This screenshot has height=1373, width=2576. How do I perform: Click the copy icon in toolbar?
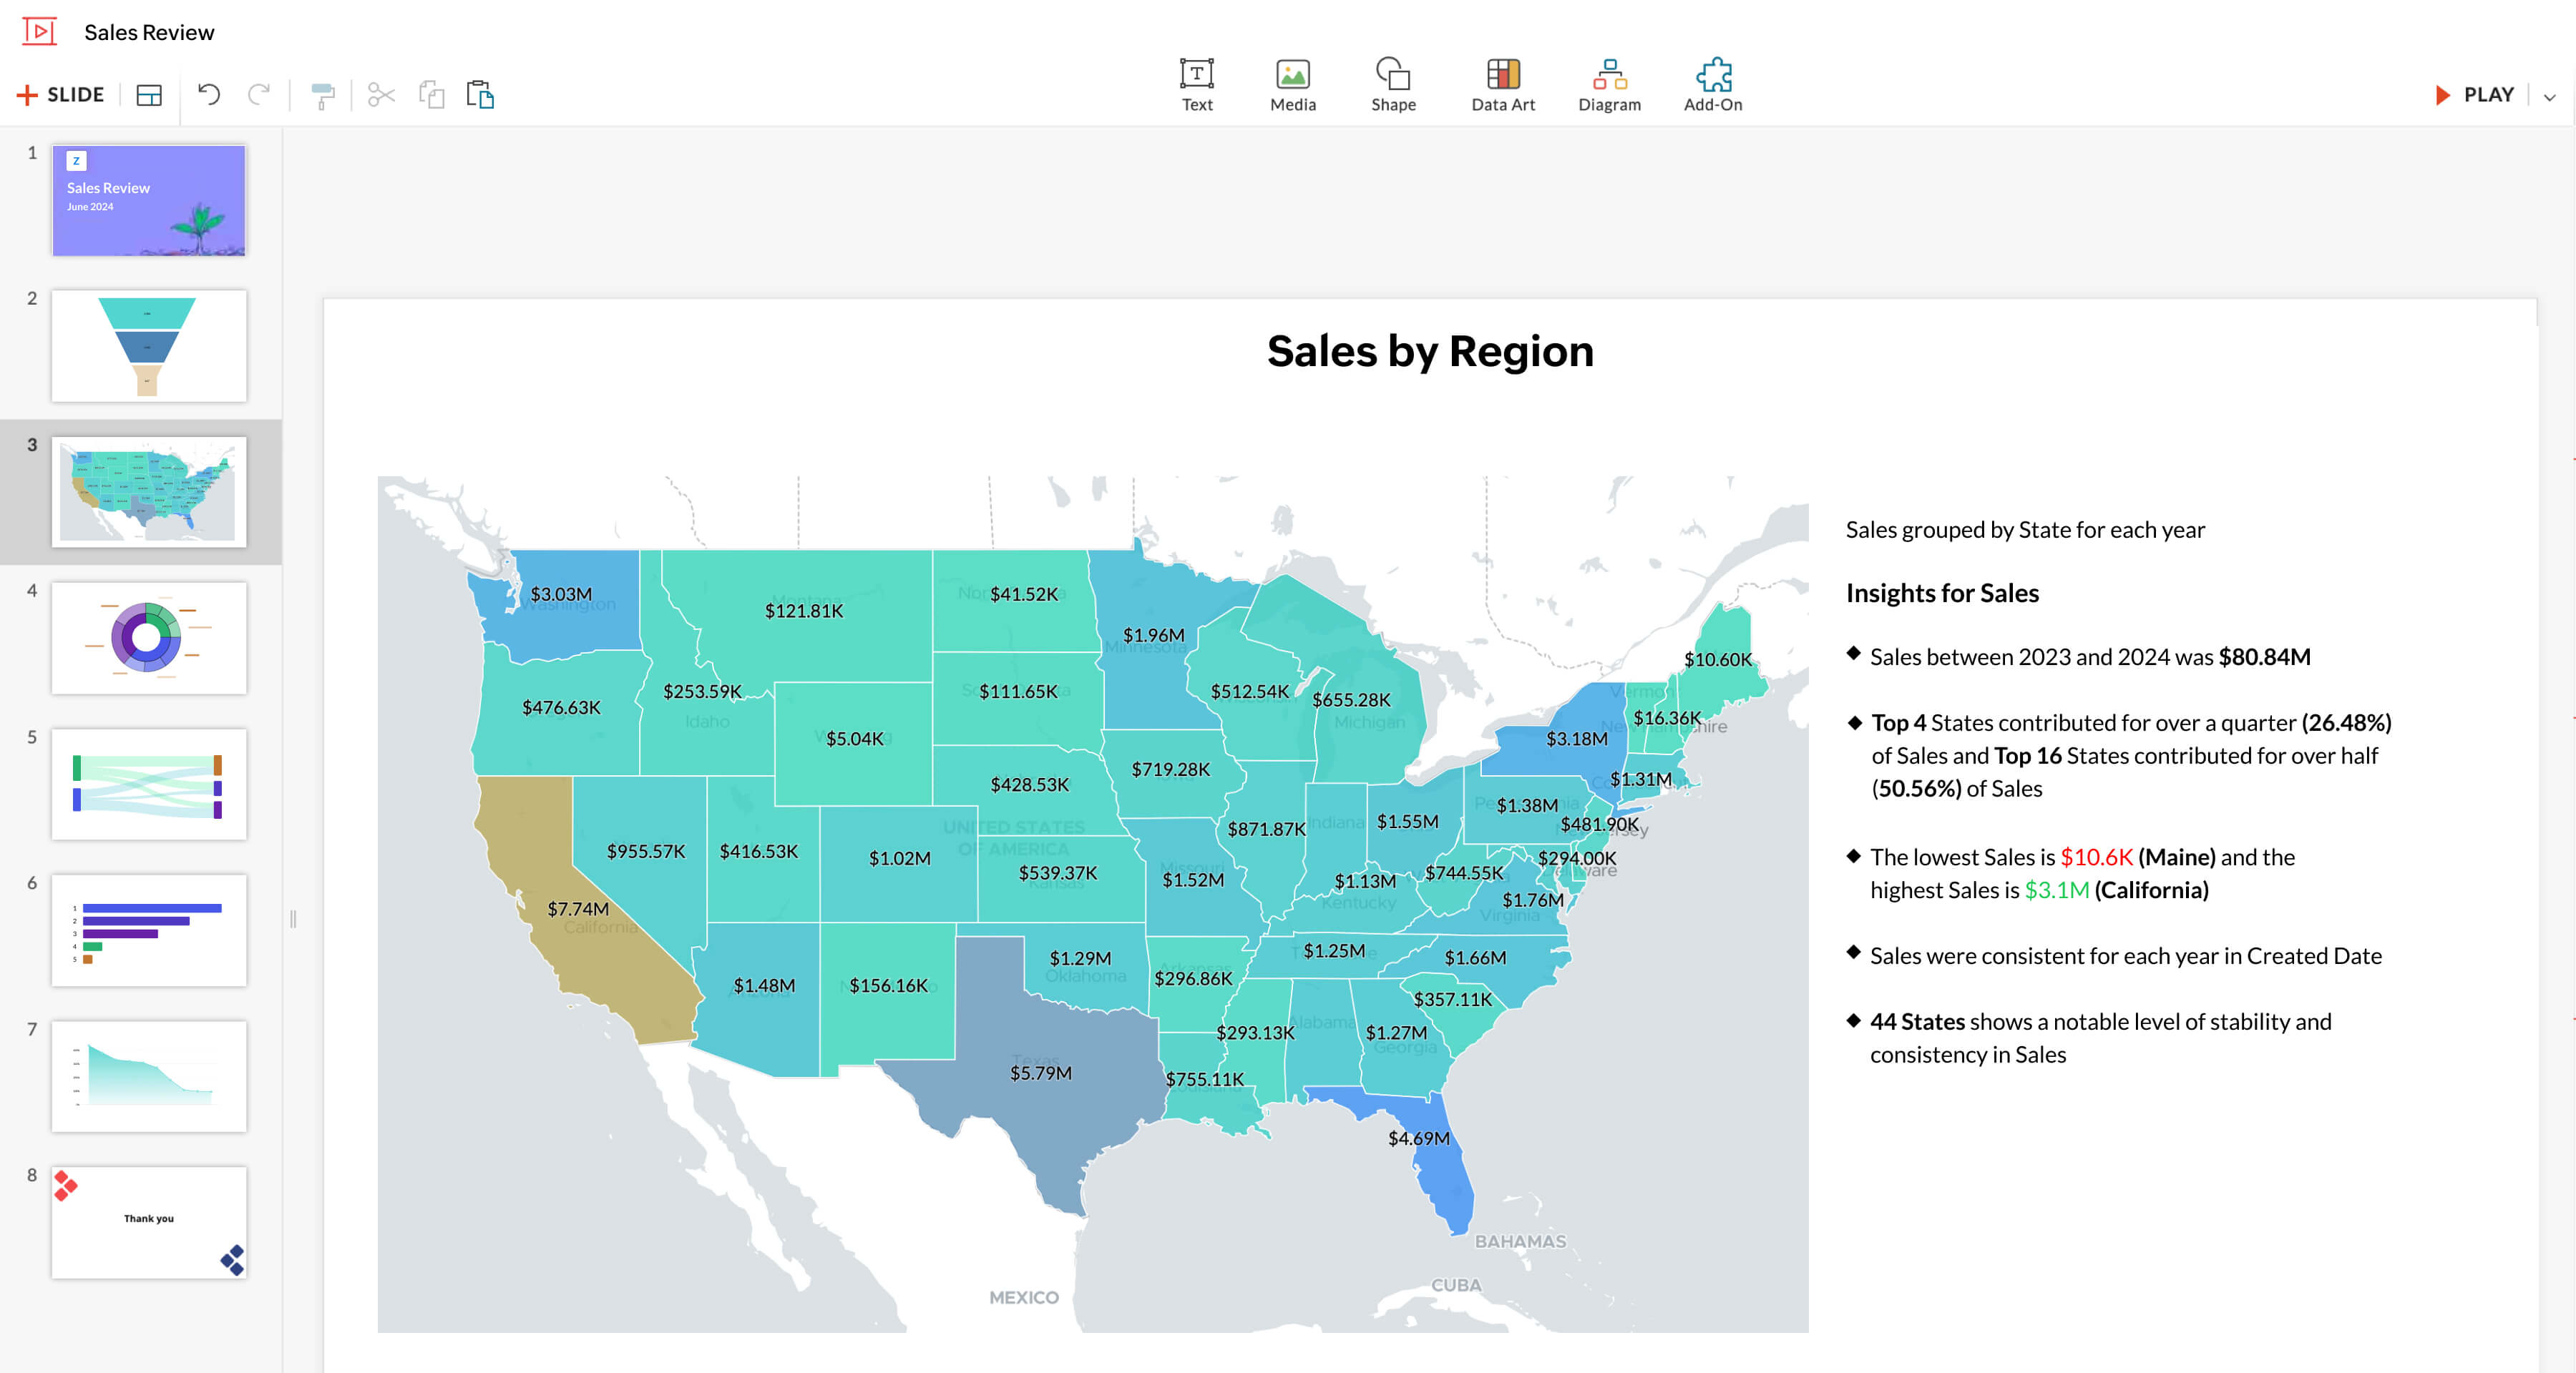pos(429,94)
